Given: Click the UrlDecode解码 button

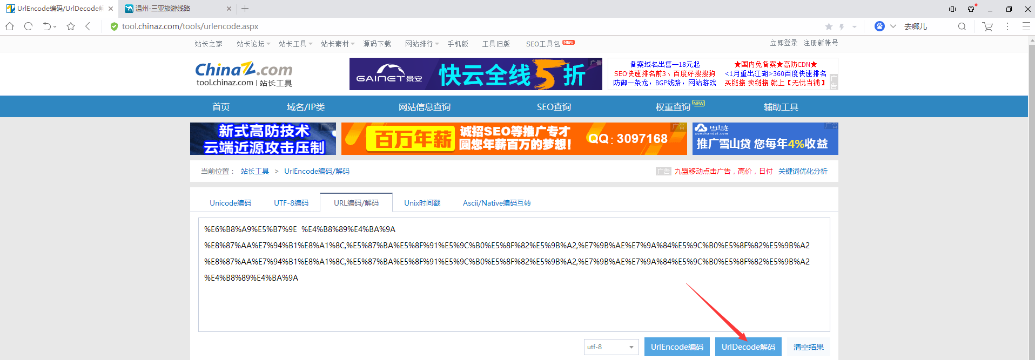Looking at the screenshot, I should point(749,347).
